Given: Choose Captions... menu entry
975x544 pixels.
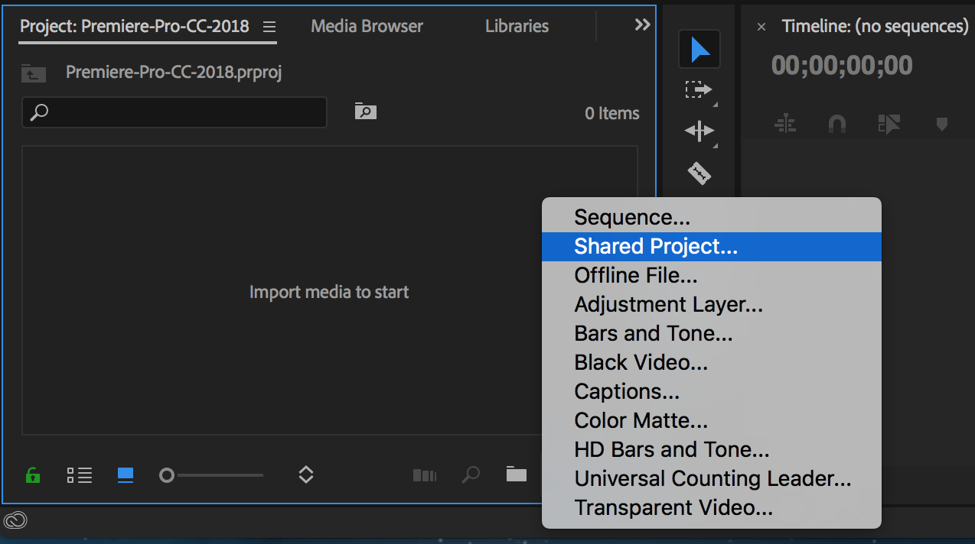Looking at the screenshot, I should pos(712,392).
